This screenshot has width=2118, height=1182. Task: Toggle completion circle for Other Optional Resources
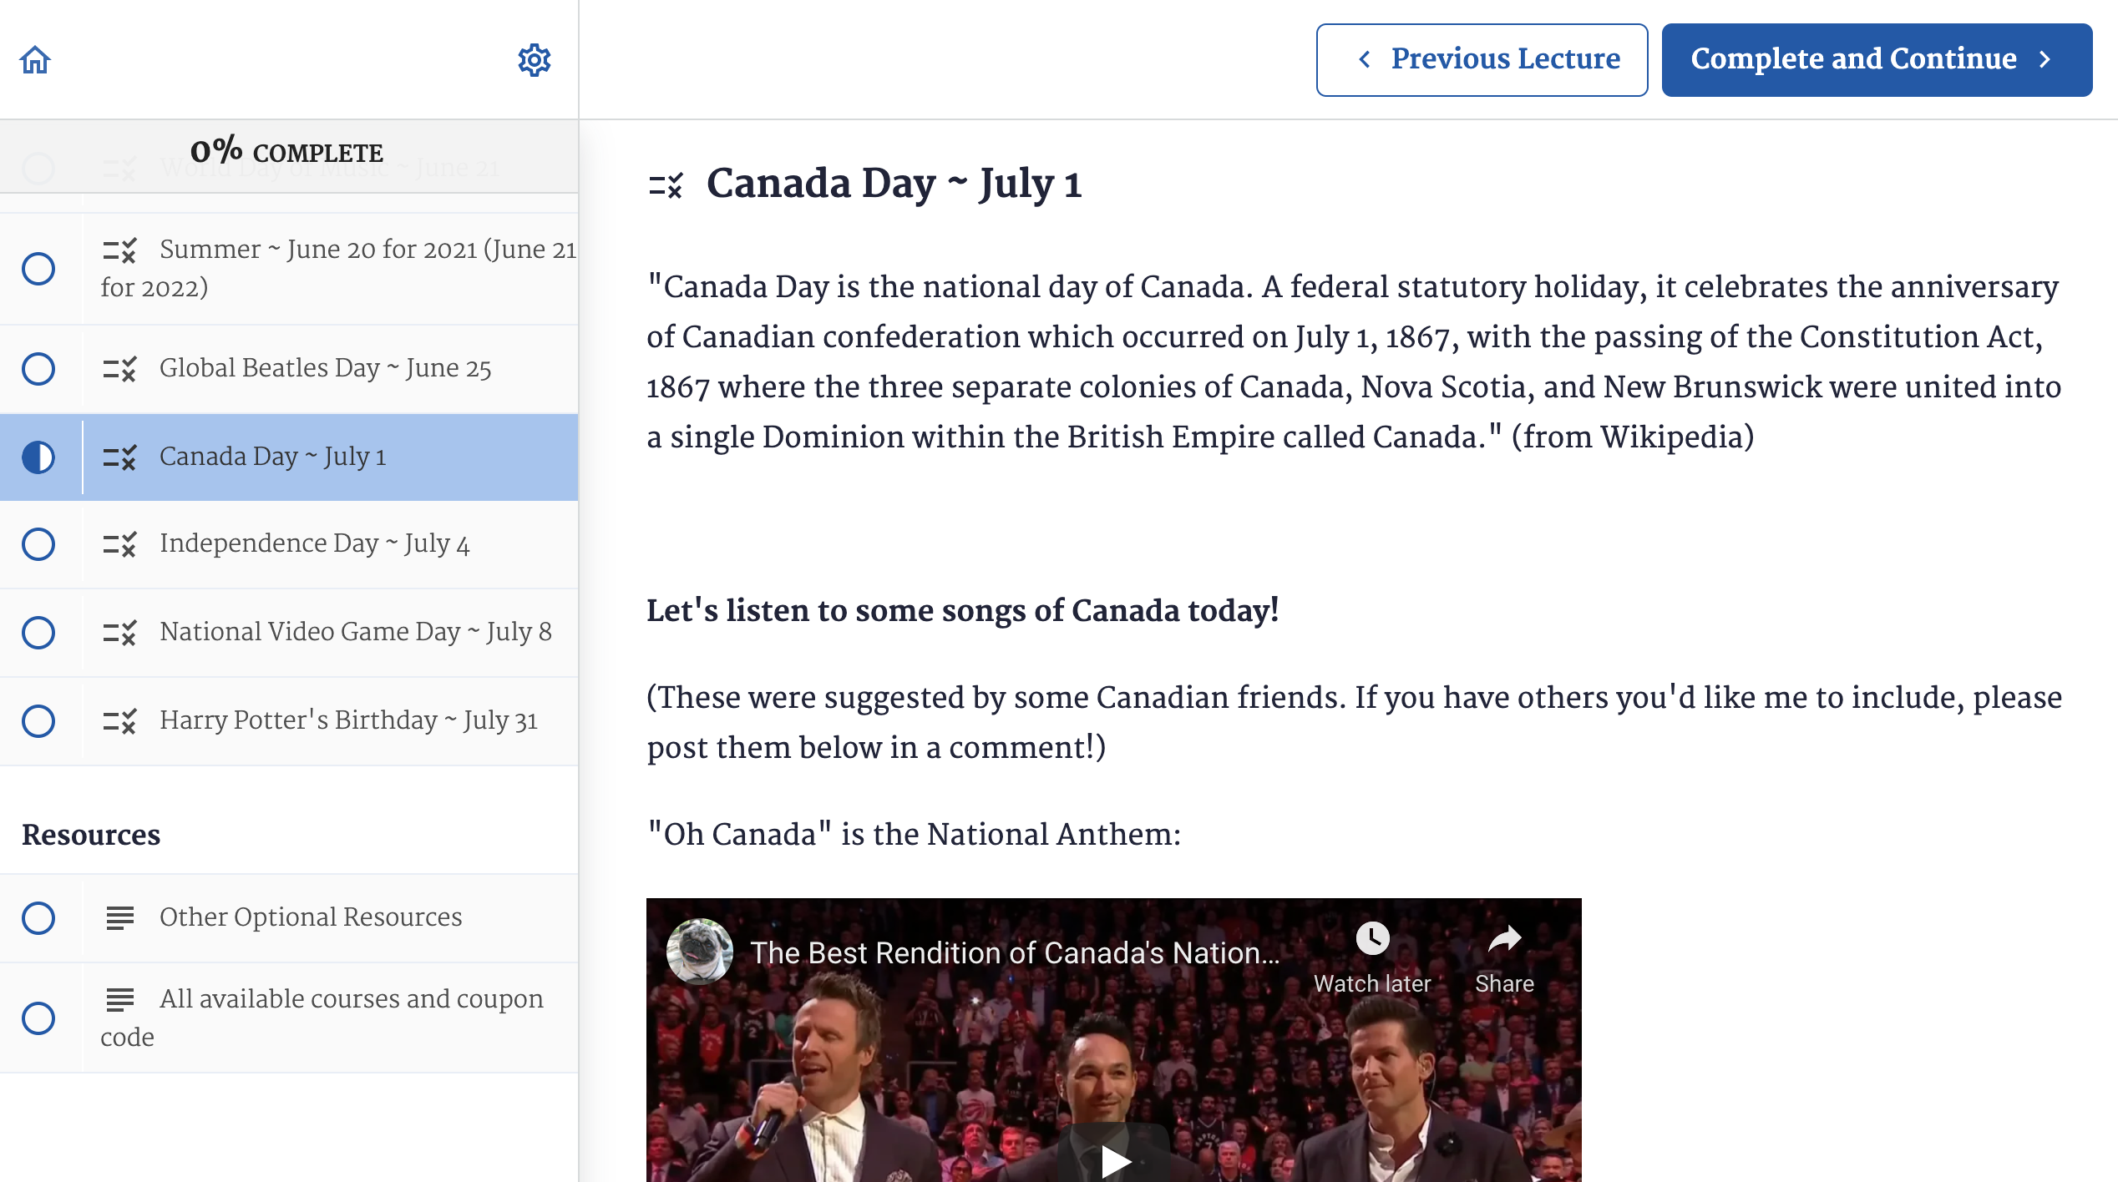[38, 918]
